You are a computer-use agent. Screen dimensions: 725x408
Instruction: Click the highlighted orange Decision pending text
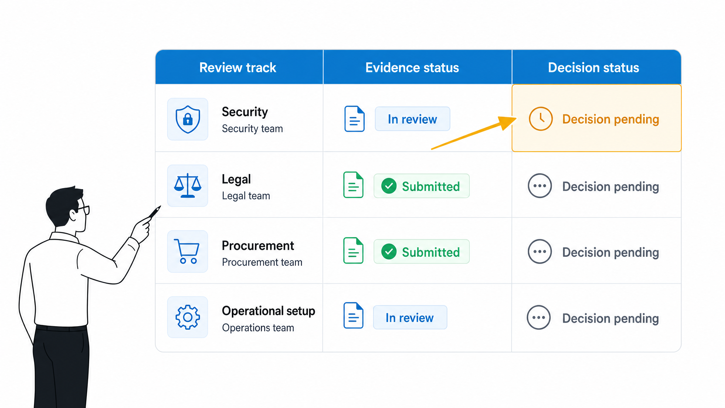click(x=611, y=119)
